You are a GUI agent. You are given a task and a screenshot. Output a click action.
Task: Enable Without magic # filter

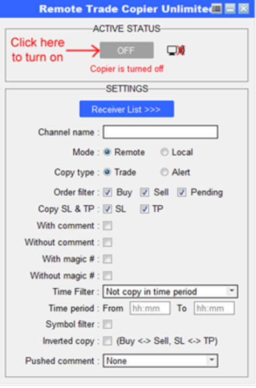(107, 276)
